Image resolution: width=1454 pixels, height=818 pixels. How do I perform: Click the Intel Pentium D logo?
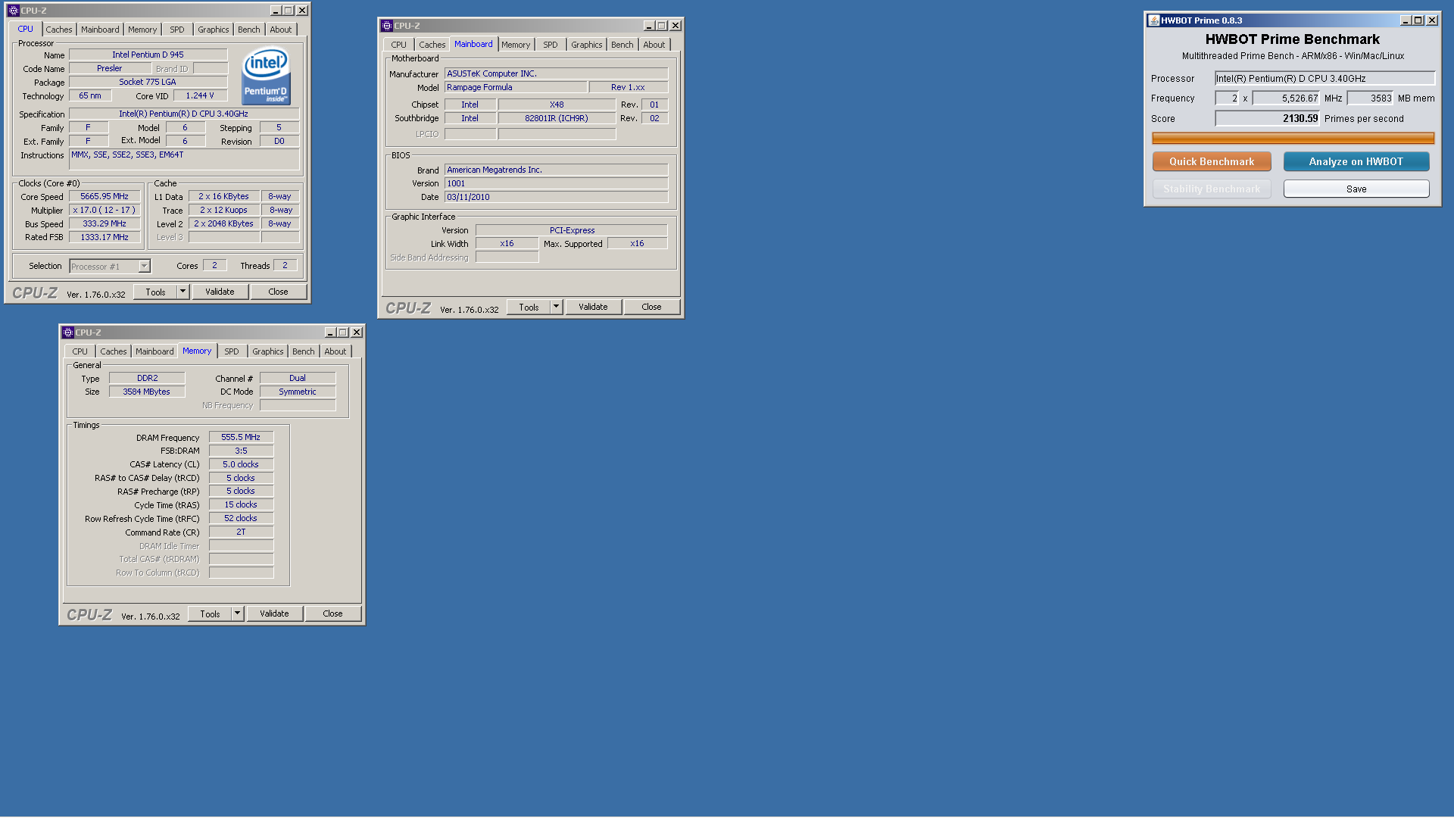pyautogui.click(x=266, y=76)
